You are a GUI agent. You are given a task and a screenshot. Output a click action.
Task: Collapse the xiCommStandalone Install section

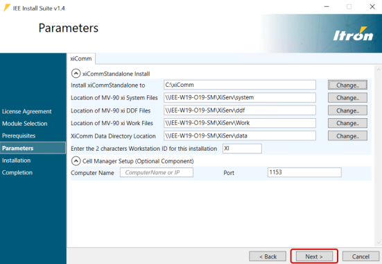pos(76,73)
